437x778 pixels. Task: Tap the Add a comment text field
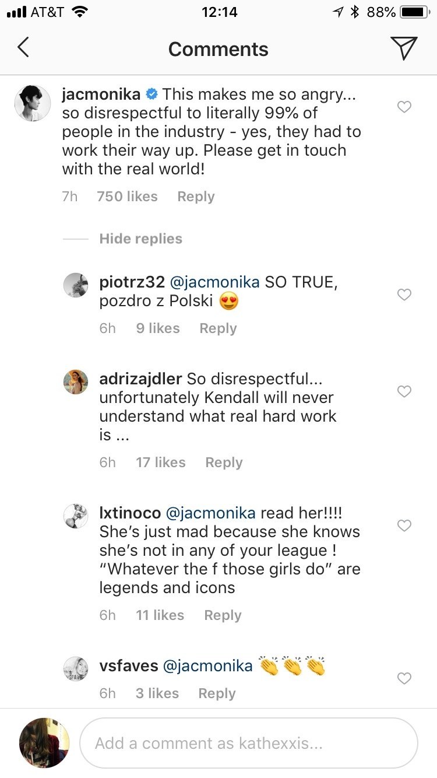coord(249,743)
